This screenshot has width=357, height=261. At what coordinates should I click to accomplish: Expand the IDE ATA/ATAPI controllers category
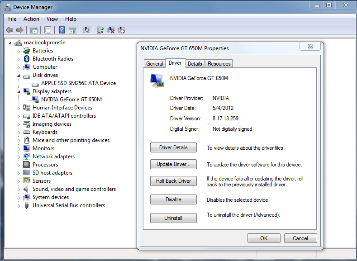(x=19, y=116)
